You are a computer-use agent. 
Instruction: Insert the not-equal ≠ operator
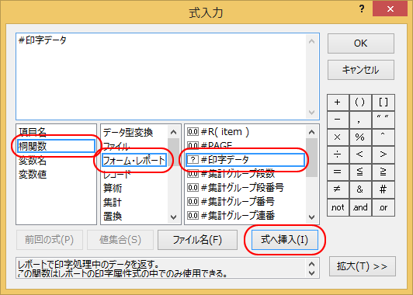(x=338, y=189)
